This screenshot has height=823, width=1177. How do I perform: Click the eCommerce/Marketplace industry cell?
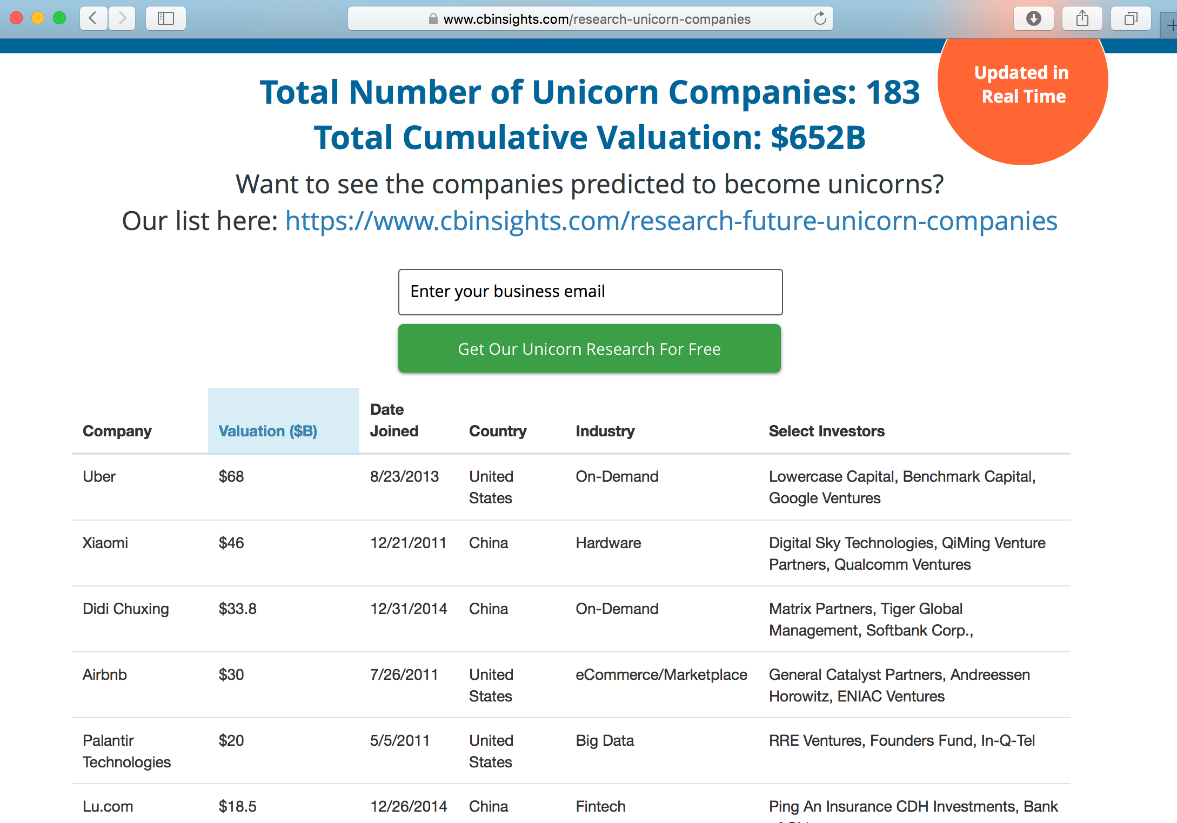[661, 674]
